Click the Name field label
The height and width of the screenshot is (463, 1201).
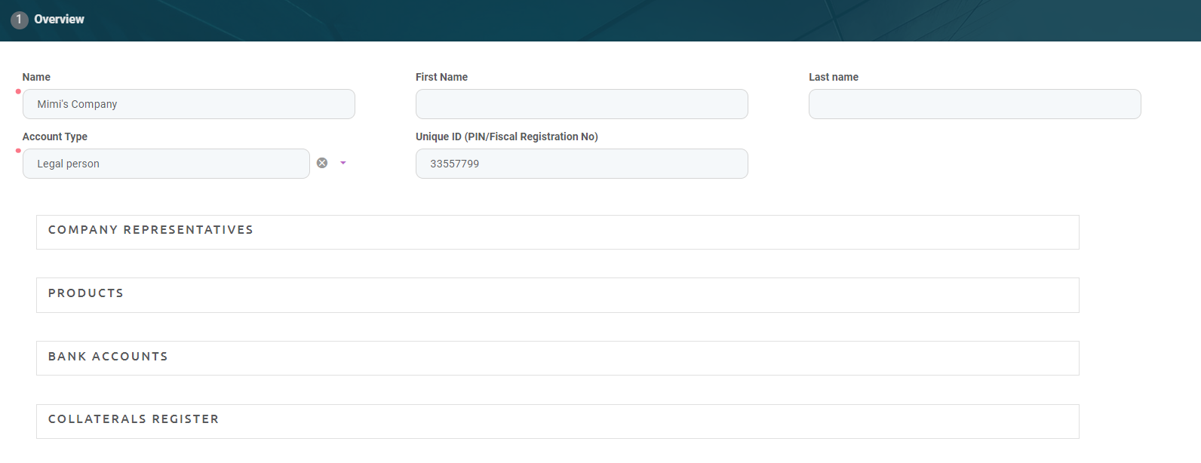click(x=36, y=77)
